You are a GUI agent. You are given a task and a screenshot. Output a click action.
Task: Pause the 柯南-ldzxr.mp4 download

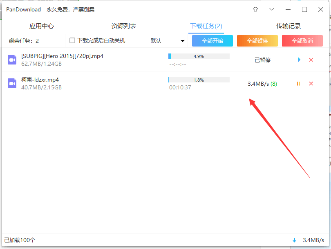[x=298, y=84]
